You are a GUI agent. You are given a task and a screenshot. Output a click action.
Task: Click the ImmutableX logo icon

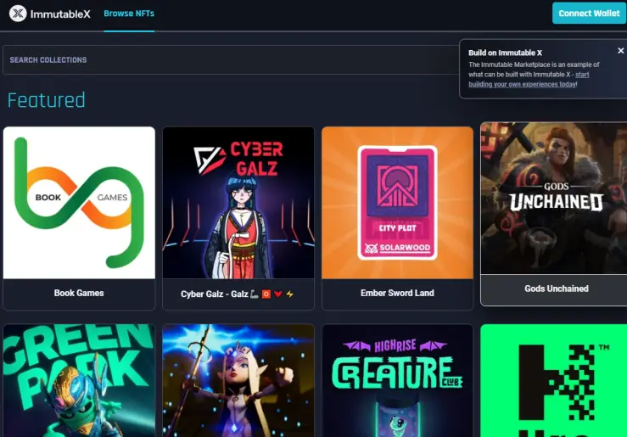point(18,14)
